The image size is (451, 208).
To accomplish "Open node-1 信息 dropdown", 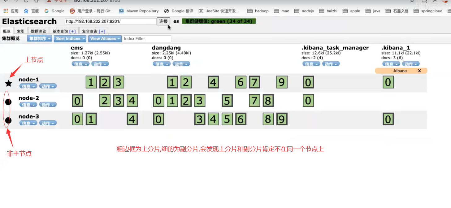I will (28, 86).
